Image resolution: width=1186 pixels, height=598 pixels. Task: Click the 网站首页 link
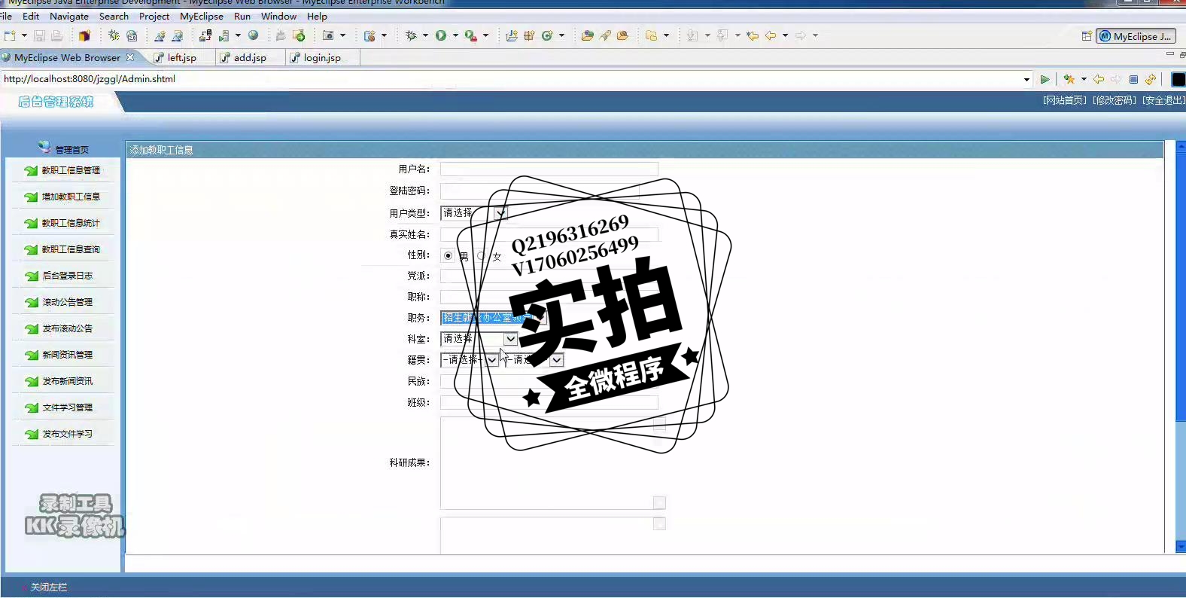(1065, 100)
